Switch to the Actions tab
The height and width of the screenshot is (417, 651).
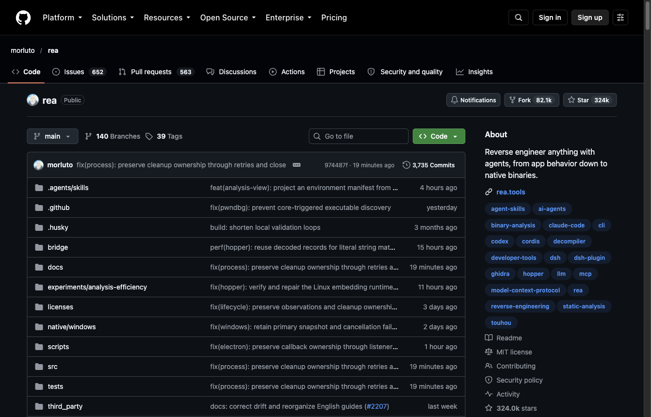coord(287,72)
